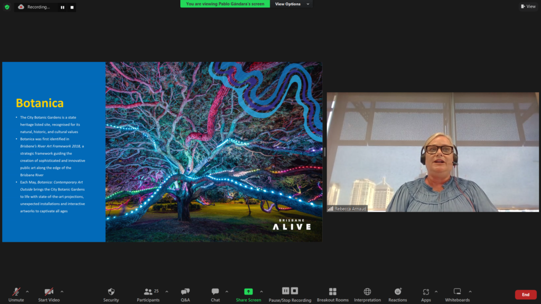Open the Interpretation globe icon
The width and height of the screenshot is (541, 304).
coord(367,292)
